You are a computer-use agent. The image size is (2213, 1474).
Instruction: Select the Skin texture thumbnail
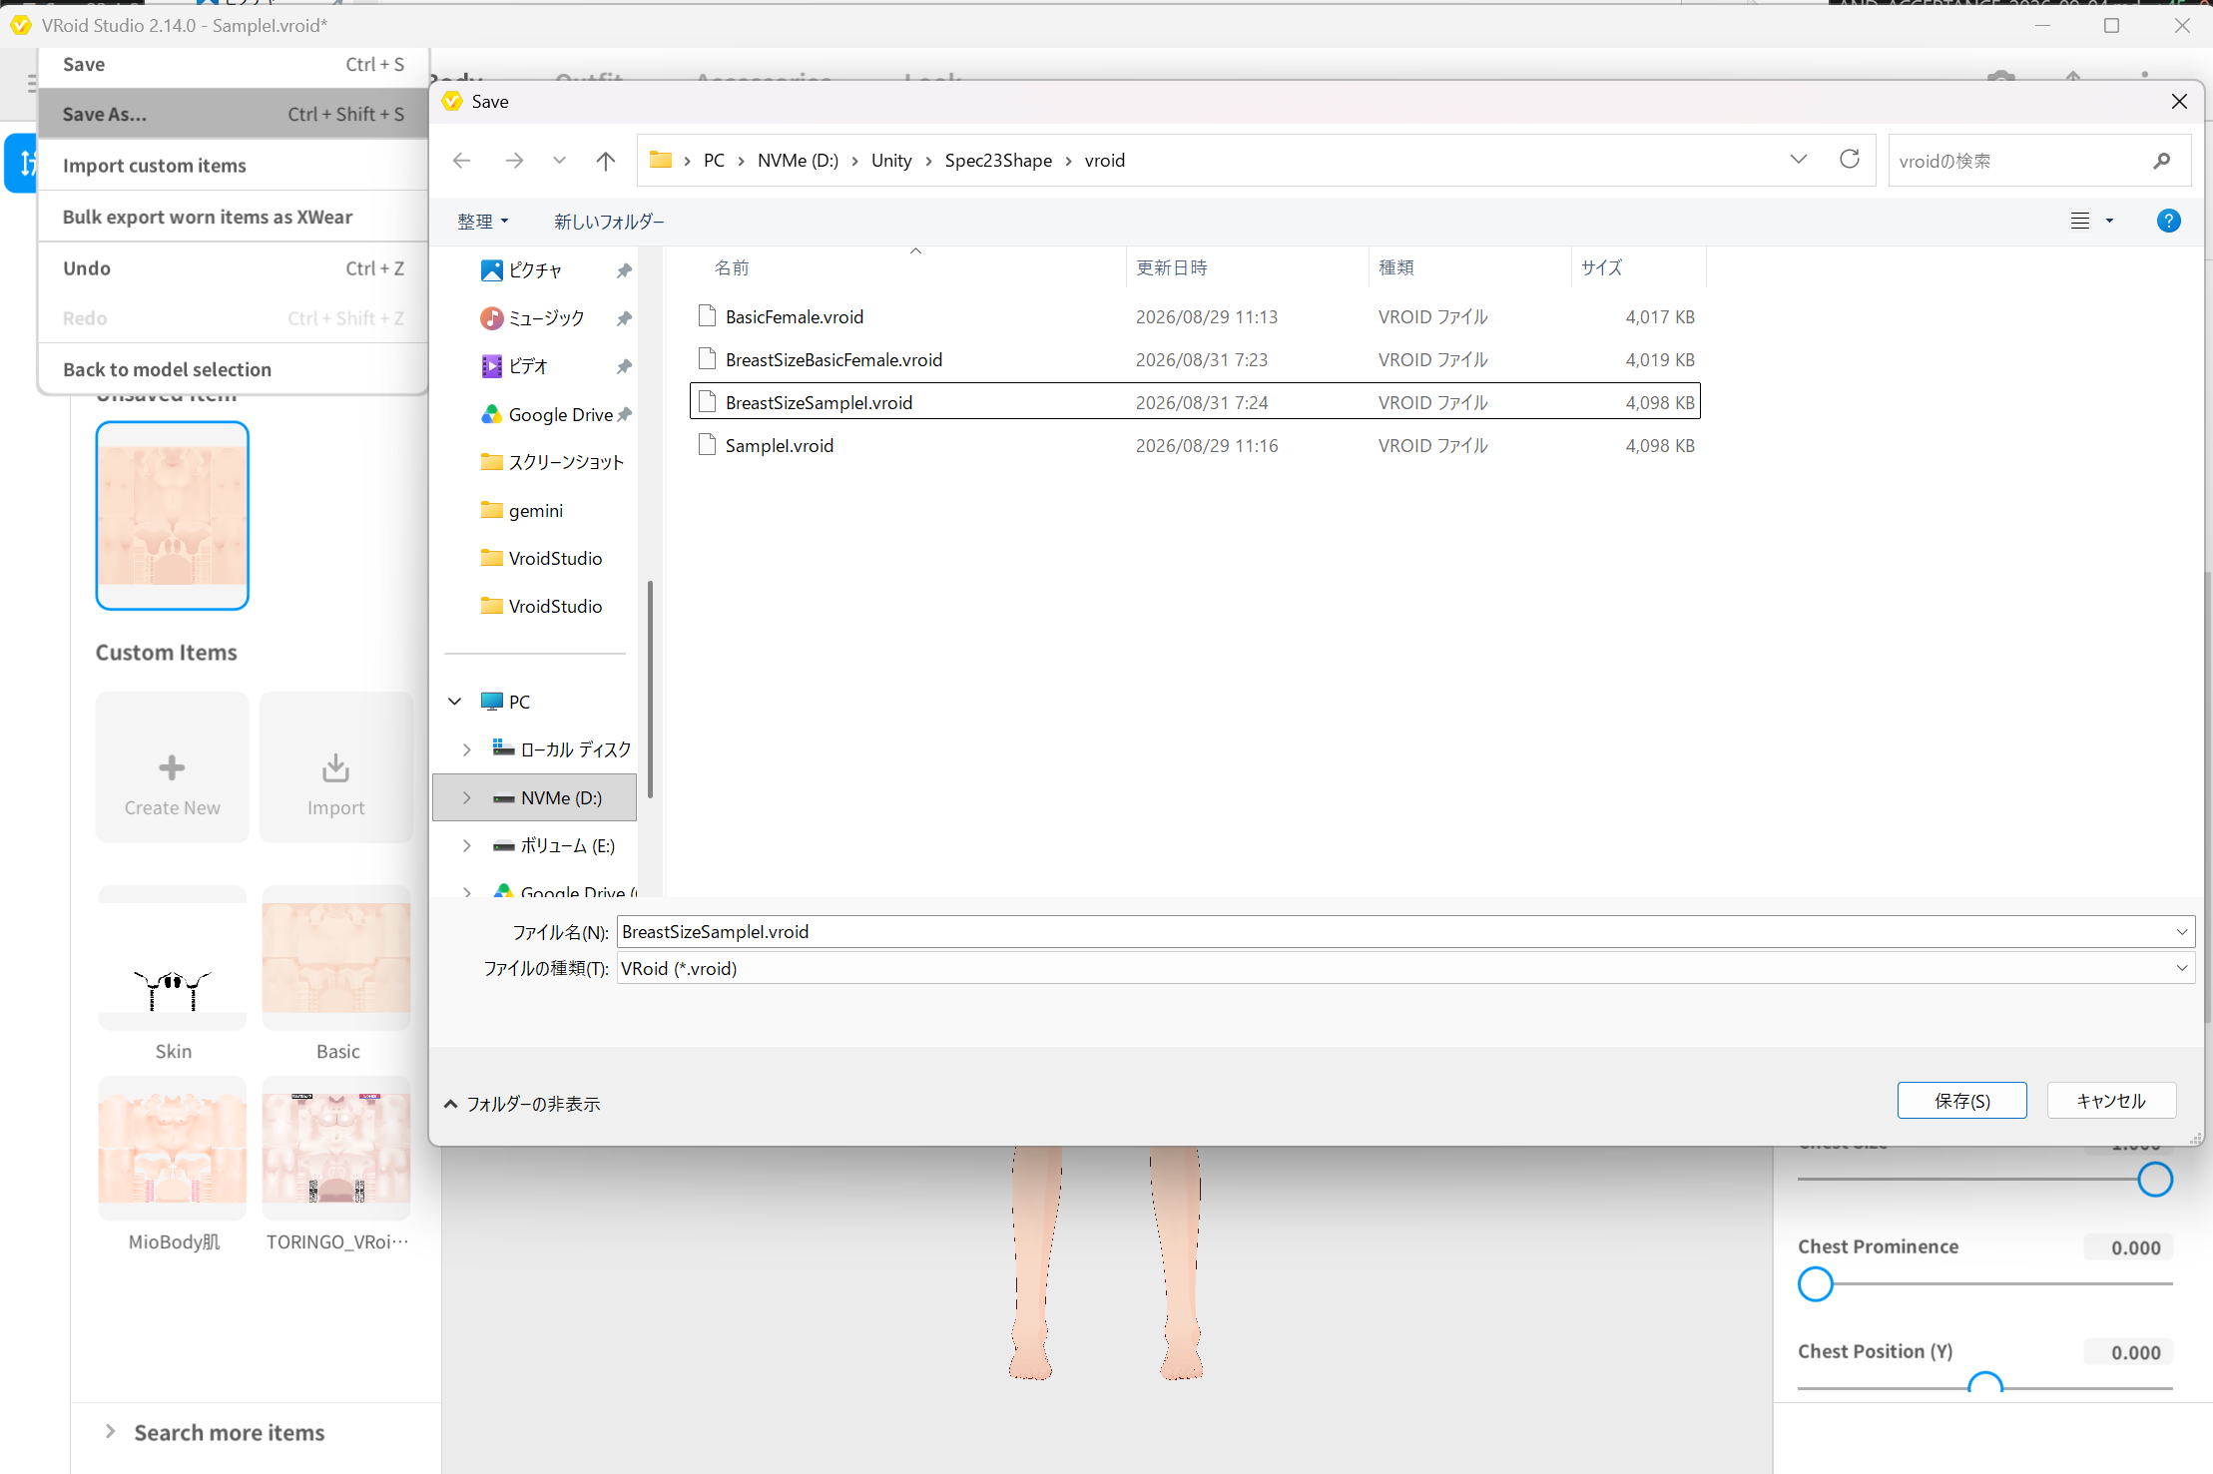[x=173, y=959]
